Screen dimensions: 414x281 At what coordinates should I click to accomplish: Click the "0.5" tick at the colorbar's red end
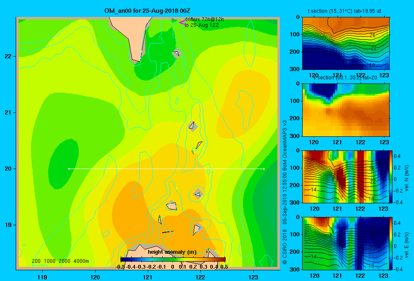[224, 267]
